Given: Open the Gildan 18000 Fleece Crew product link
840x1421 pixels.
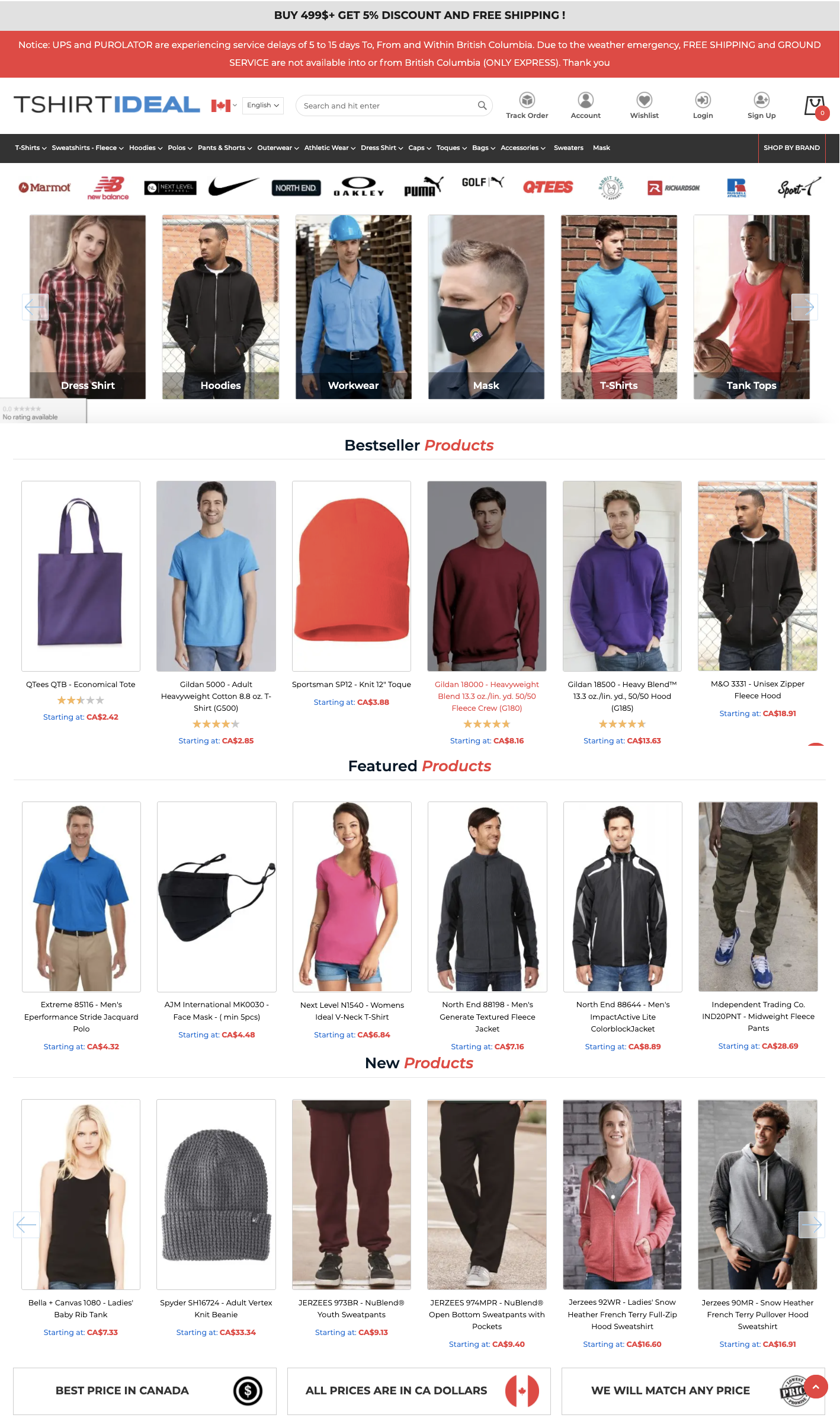Looking at the screenshot, I should (487, 696).
